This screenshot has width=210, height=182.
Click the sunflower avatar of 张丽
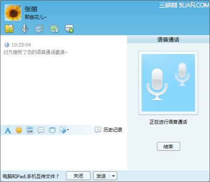(x=13, y=13)
